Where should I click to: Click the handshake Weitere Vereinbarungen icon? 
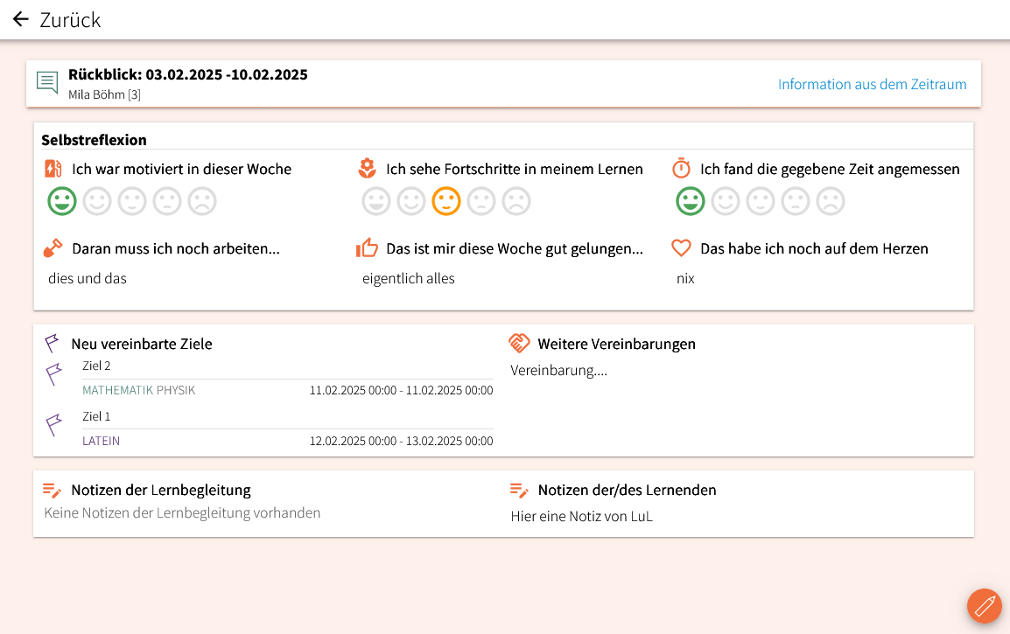click(519, 343)
